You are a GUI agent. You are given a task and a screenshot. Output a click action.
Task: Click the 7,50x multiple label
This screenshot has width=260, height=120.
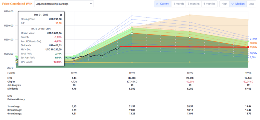[x=253, y=57]
